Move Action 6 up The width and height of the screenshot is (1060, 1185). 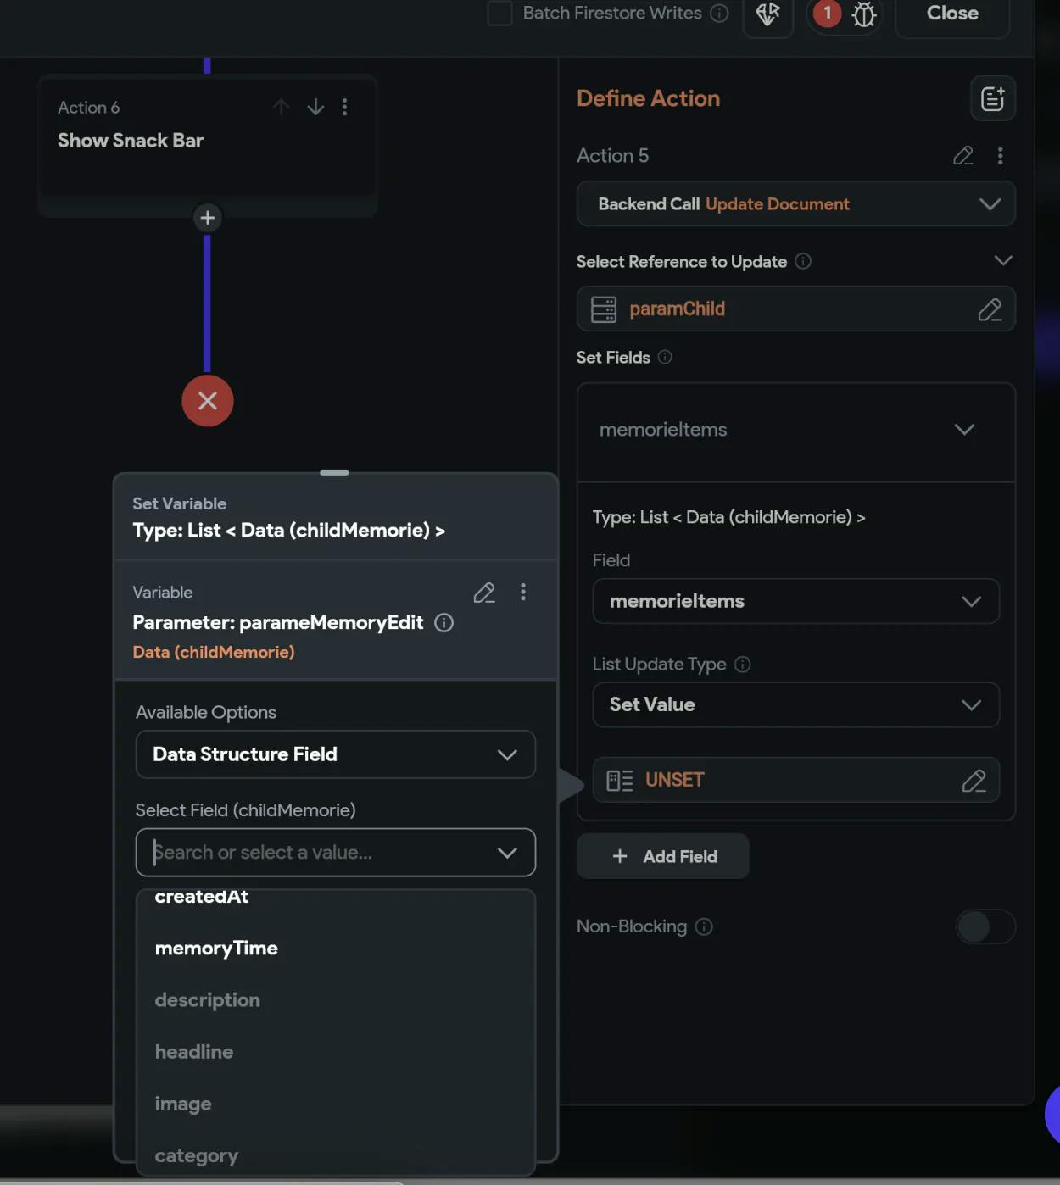coord(282,107)
